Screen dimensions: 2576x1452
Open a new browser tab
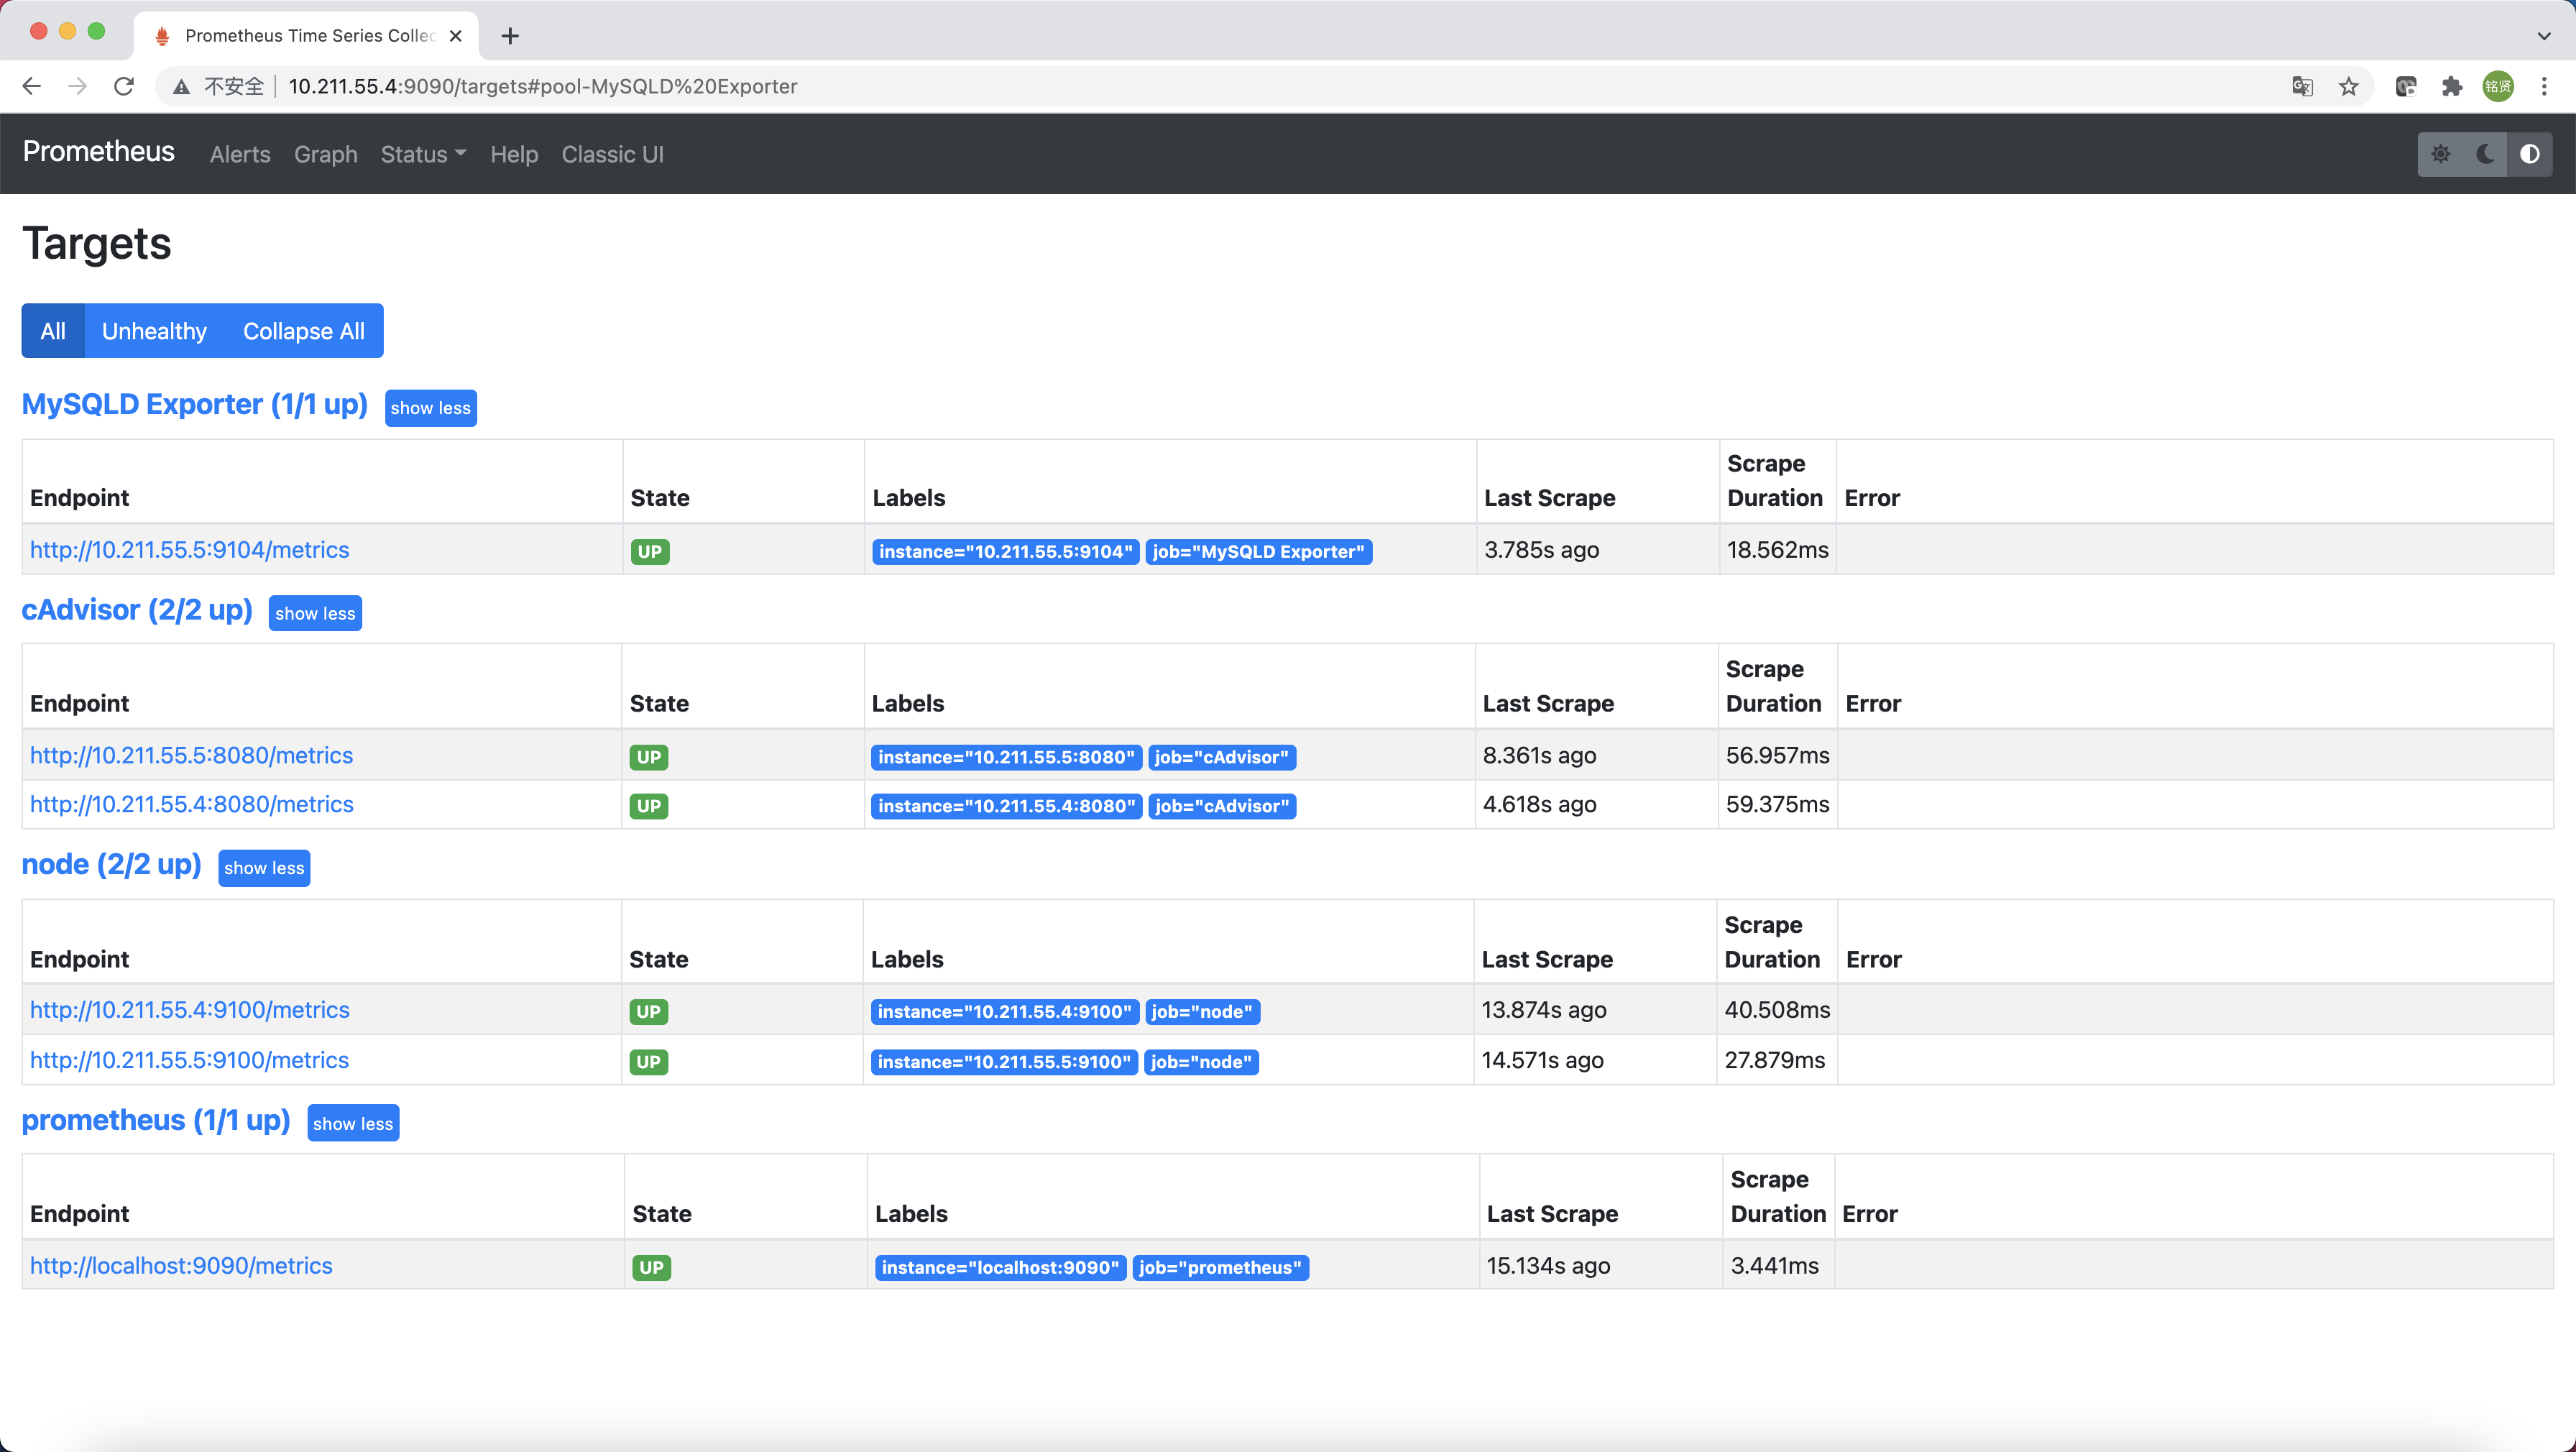510,36
